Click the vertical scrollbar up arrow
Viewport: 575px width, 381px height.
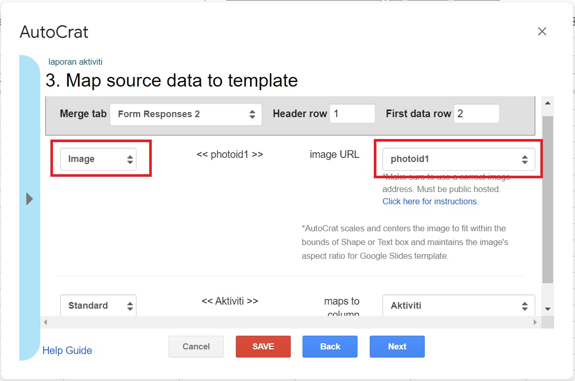(547, 103)
